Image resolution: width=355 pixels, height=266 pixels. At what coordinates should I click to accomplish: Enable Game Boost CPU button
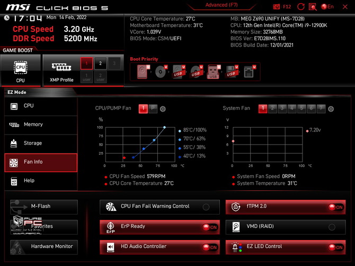click(x=20, y=70)
